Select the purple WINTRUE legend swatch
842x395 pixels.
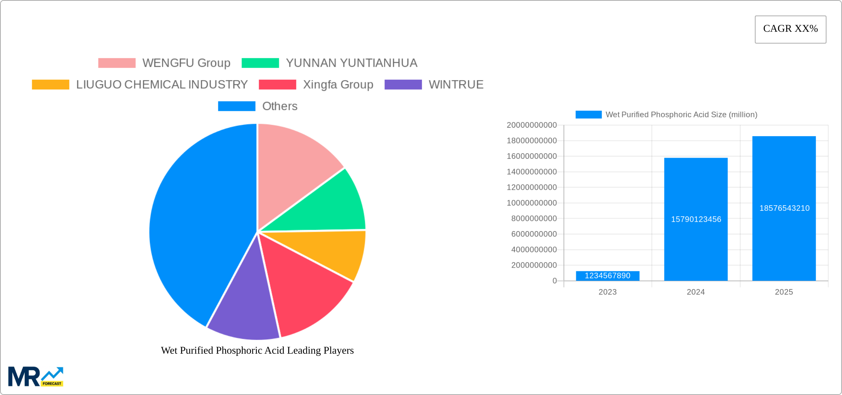[403, 84]
